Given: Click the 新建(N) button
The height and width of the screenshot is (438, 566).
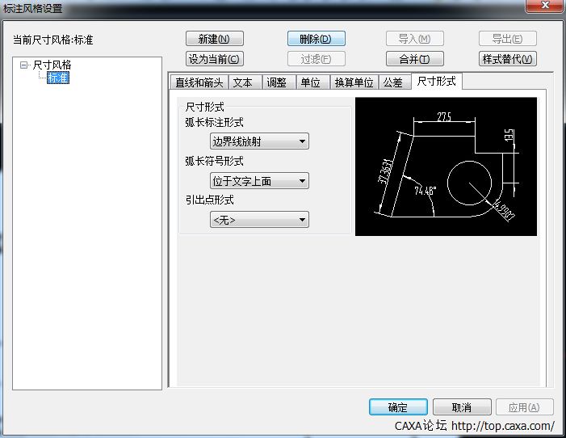Looking at the screenshot, I should tap(214, 39).
